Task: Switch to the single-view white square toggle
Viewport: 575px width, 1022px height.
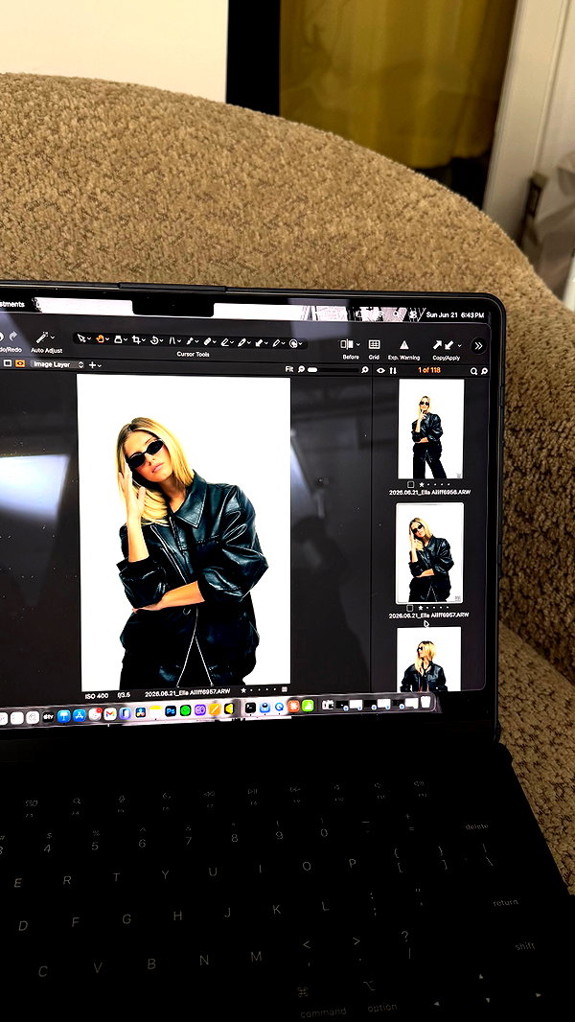Action: click(x=7, y=363)
